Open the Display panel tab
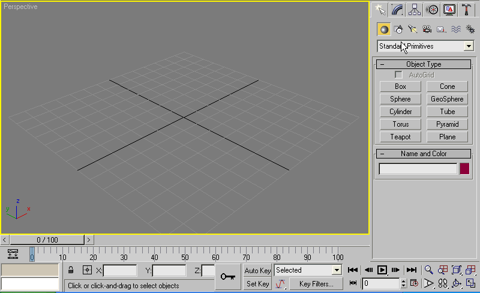The width and height of the screenshot is (480, 293). (449, 10)
